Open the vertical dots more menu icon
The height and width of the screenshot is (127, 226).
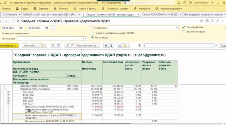223,21
